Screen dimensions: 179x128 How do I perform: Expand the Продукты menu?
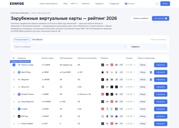pyautogui.click(x=100, y=4)
